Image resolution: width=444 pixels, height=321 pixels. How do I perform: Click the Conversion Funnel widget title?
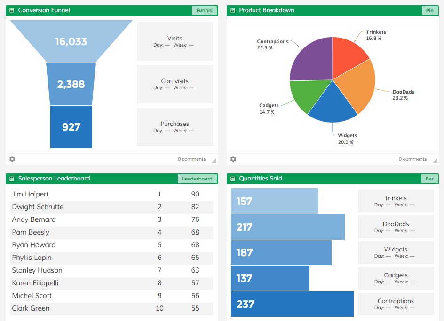44,10
